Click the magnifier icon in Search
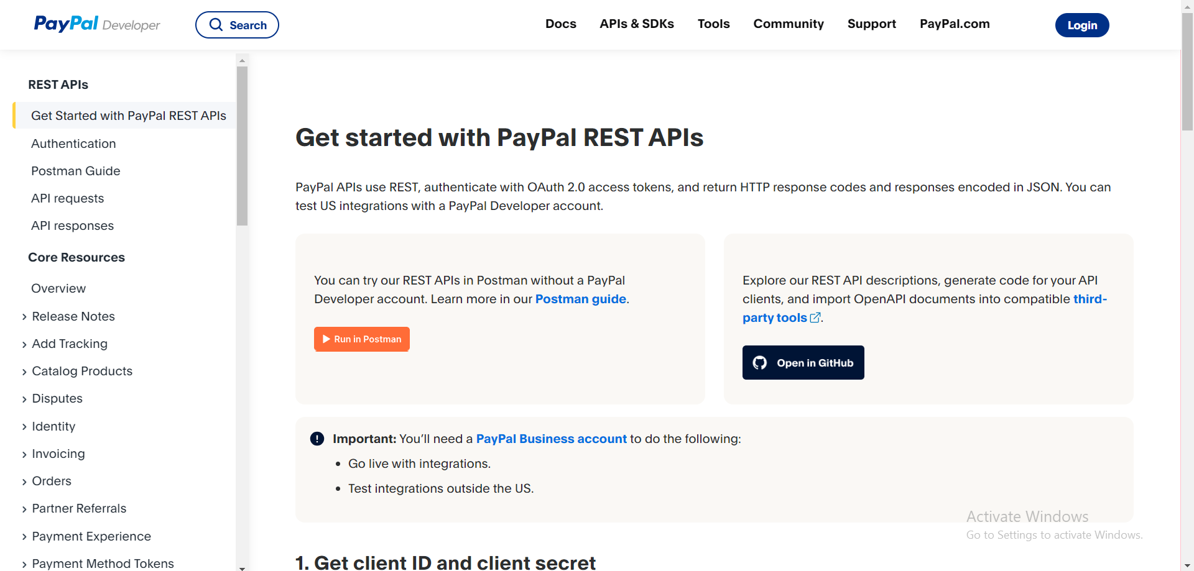Viewport: 1194px width, 571px height. [x=216, y=25]
